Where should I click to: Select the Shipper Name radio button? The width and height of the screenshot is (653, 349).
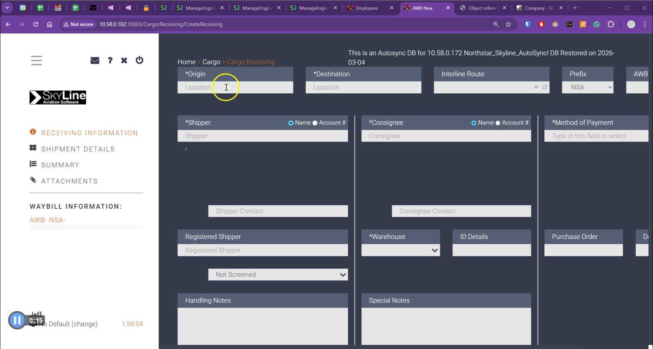coord(291,123)
